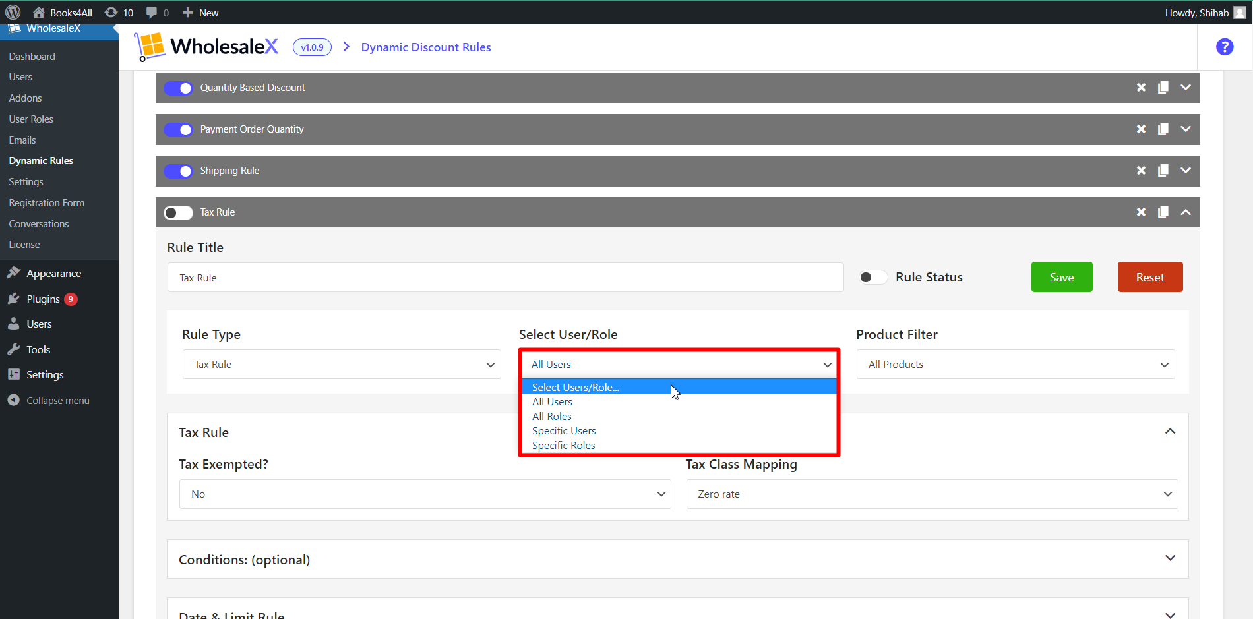Collapse the Tax Rule settings section
The image size is (1253, 619).
1170,431
